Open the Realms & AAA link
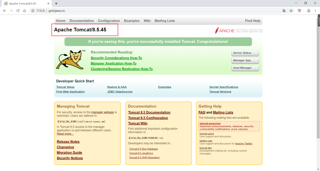 tap(117, 87)
